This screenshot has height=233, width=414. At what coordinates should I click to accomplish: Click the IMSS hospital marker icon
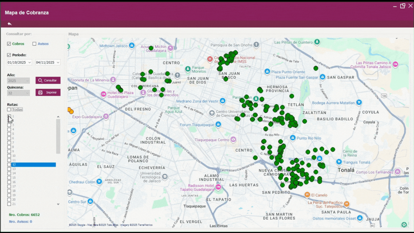coord(210,59)
